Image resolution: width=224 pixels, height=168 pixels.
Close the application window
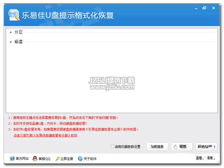(x=214, y=8)
